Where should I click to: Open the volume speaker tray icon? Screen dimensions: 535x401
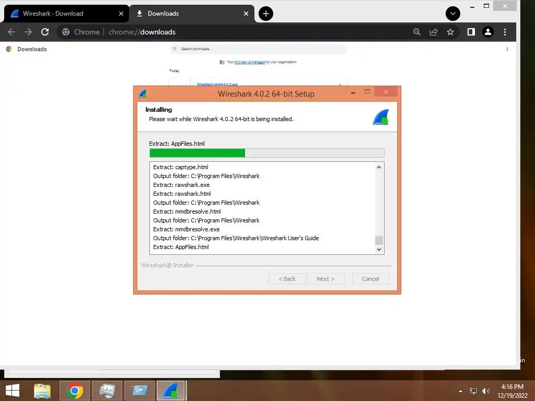[x=486, y=391]
